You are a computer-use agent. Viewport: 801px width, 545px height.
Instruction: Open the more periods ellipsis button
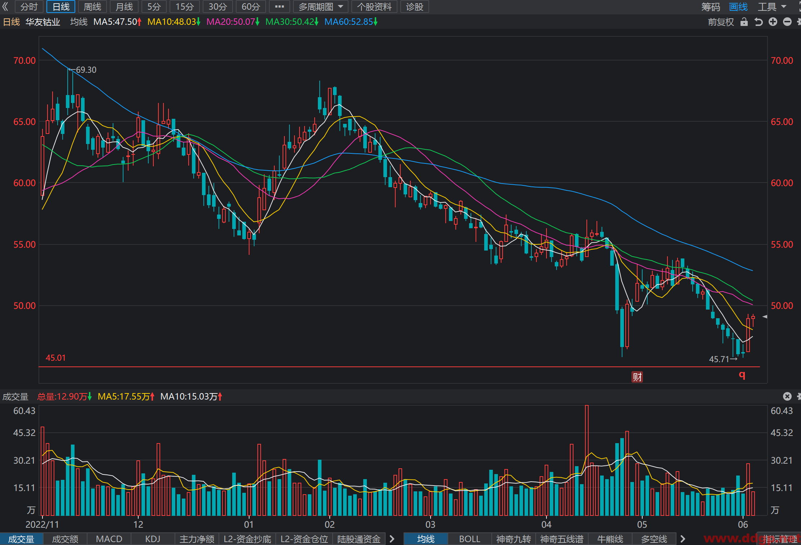click(279, 6)
